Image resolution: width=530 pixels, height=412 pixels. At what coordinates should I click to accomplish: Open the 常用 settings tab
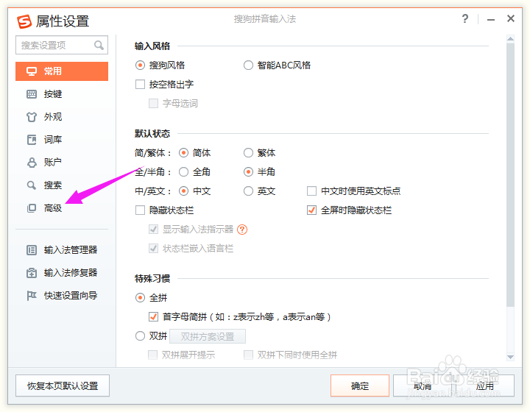point(62,71)
